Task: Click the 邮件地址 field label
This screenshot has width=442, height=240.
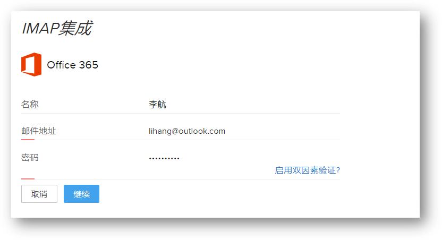Action: tap(39, 131)
